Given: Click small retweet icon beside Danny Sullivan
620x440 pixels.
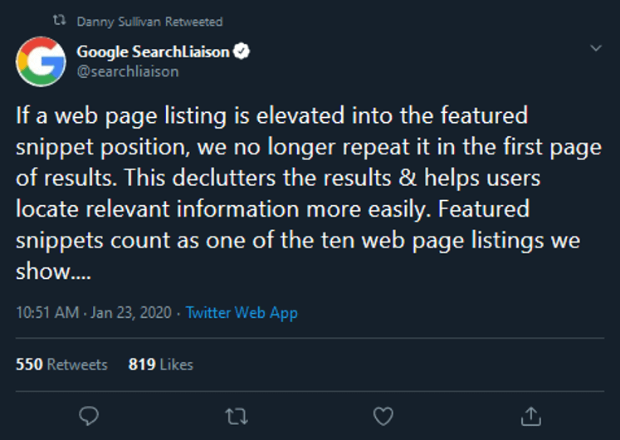Looking at the screenshot, I should pos(60,20).
